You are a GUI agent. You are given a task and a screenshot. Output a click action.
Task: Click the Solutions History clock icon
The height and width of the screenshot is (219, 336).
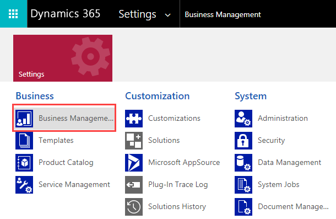click(134, 207)
